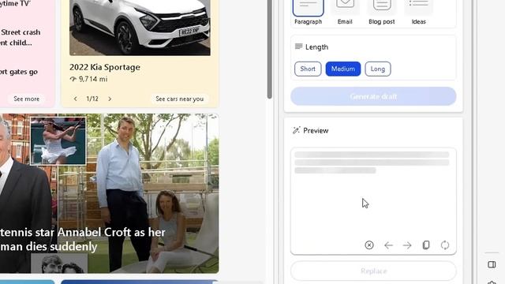The image size is (505, 284).
Task: Regenerate the draft with refresh icon
Action: (445, 245)
